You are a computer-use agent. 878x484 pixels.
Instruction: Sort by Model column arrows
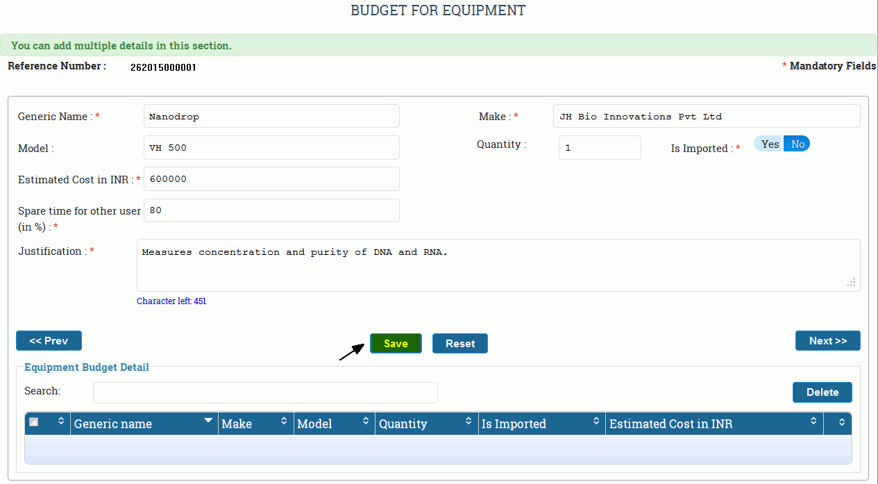pyautogui.click(x=366, y=422)
